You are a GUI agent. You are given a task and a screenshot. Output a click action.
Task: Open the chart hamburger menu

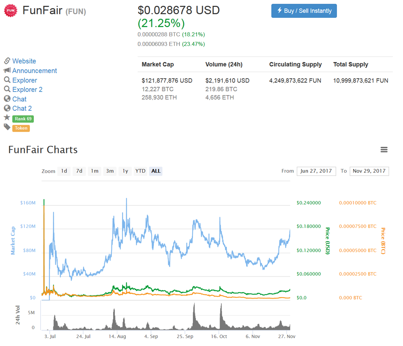[384, 150]
